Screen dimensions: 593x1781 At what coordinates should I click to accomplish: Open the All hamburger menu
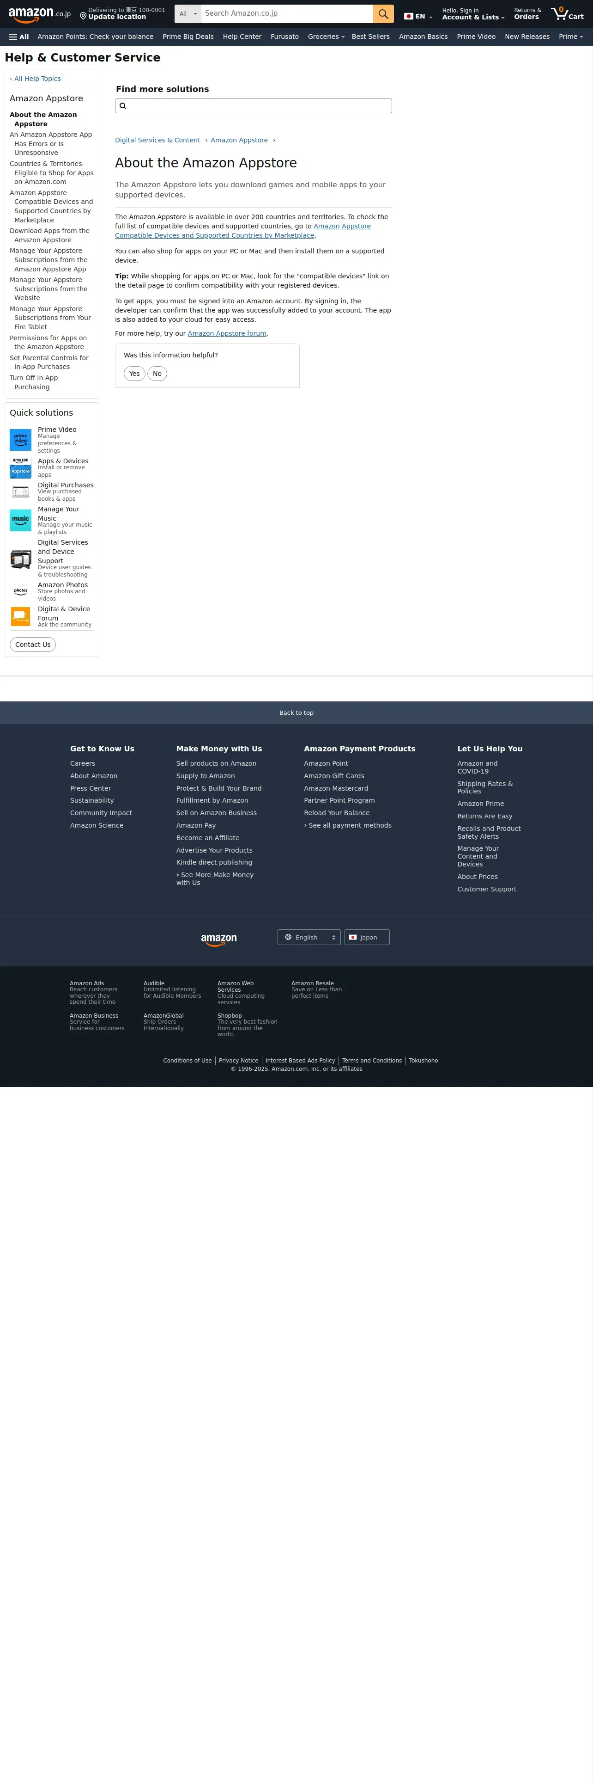18,37
